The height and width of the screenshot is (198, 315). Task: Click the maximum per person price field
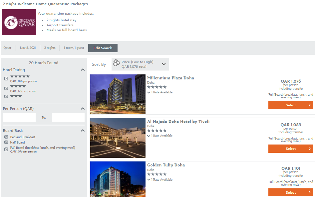[x=68, y=118]
